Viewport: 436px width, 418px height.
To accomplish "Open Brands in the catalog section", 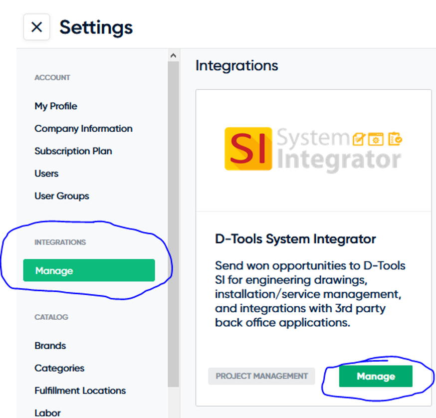I will [50, 345].
